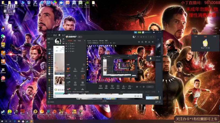Click Add a Game at the Steam bottom left
Screen dimensions: 220x123
pos(51,102)
